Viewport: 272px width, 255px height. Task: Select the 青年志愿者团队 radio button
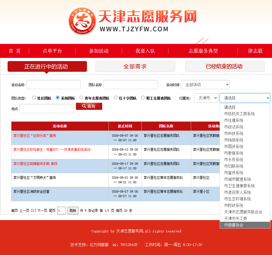[81, 98]
